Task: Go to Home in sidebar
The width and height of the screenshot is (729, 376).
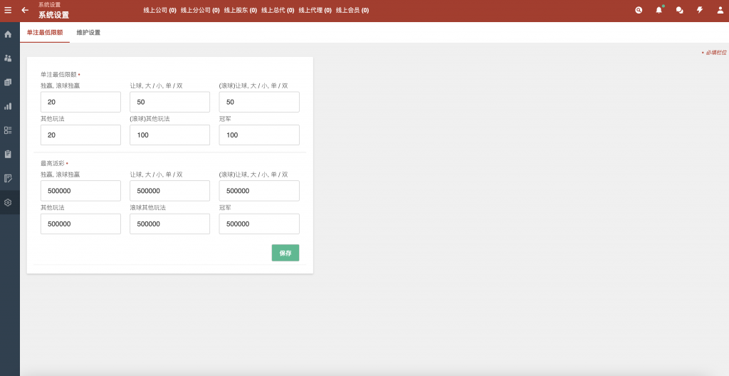Action: [8, 34]
